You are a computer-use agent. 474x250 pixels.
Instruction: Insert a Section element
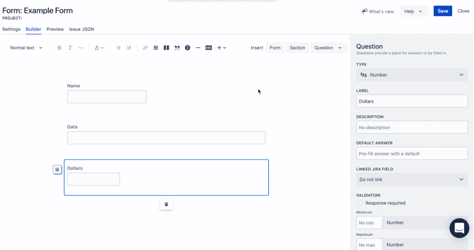pos(297,48)
